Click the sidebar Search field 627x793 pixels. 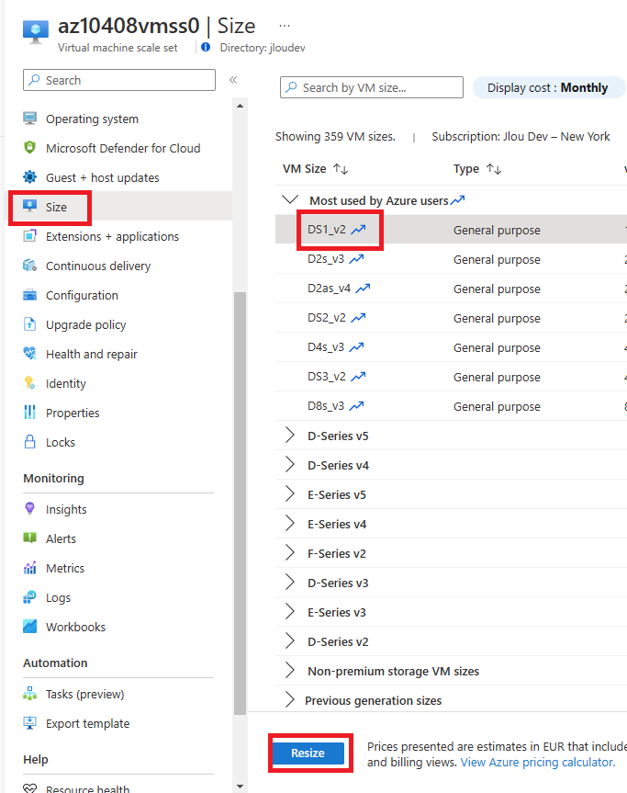(119, 80)
